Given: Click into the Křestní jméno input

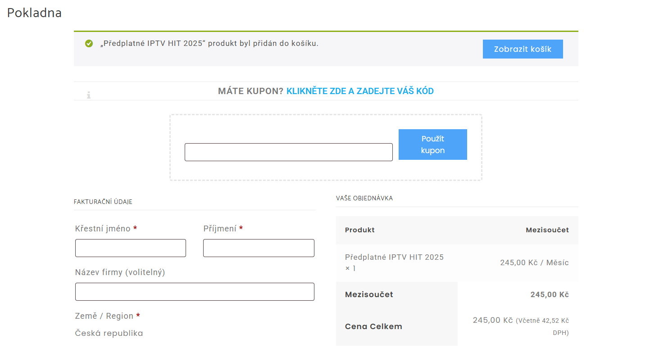Looking at the screenshot, I should [x=130, y=248].
